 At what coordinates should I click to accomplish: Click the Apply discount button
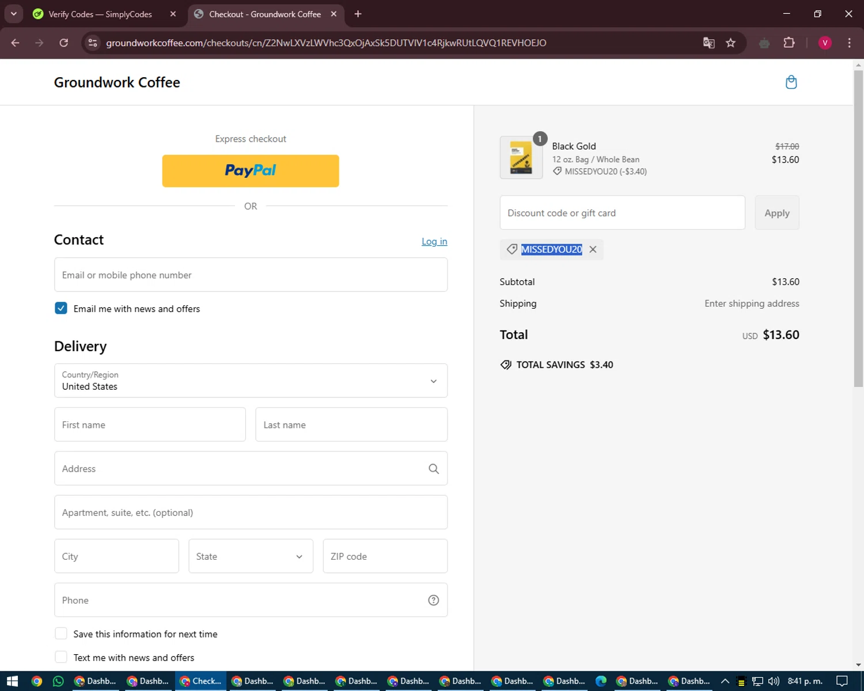coord(777,212)
